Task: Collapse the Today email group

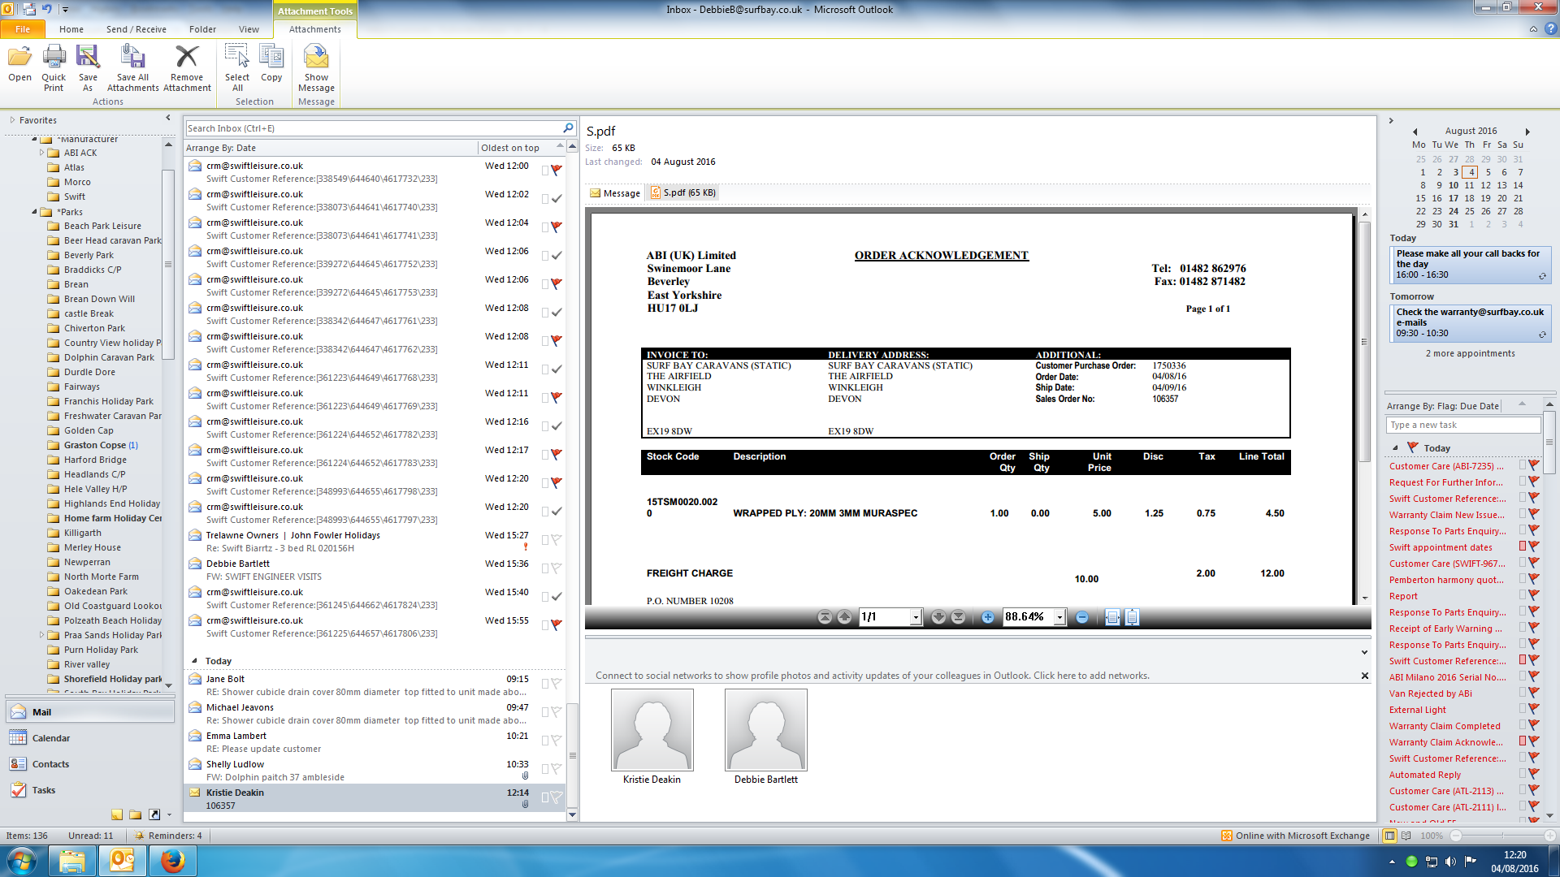Action: pyautogui.click(x=194, y=661)
